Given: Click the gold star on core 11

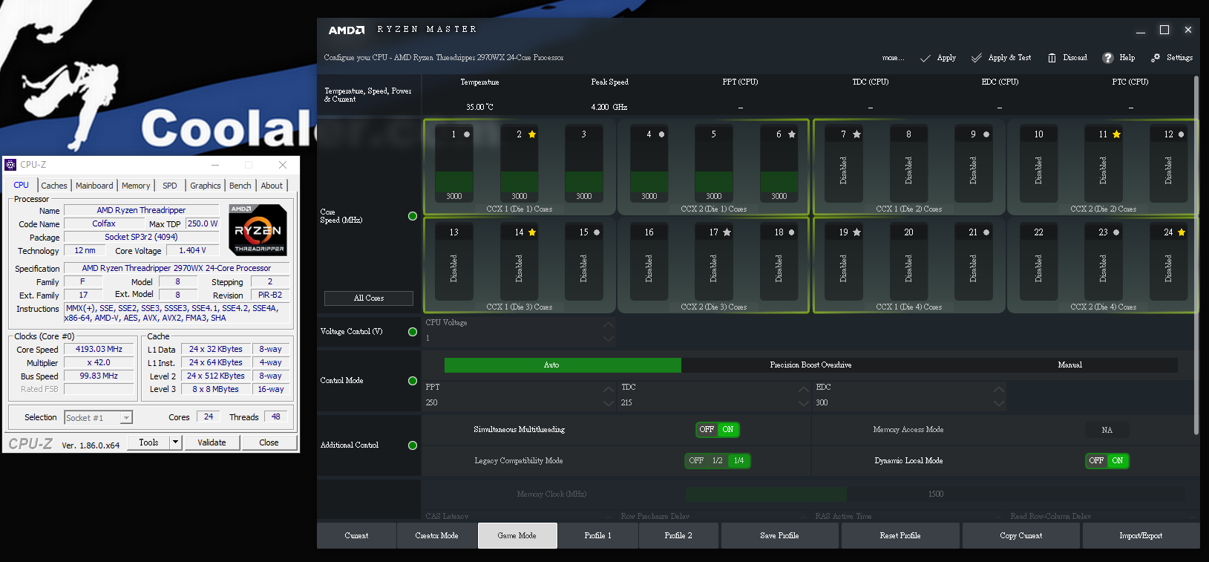Looking at the screenshot, I should tap(1116, 134).
